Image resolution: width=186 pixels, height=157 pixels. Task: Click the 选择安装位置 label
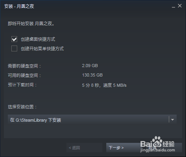22,107
